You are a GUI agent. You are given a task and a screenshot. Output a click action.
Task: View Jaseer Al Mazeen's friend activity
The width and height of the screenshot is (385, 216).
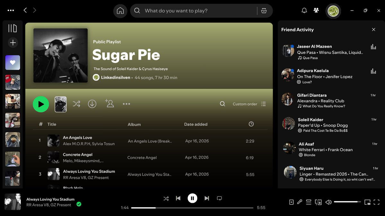(x=329, y=52)
